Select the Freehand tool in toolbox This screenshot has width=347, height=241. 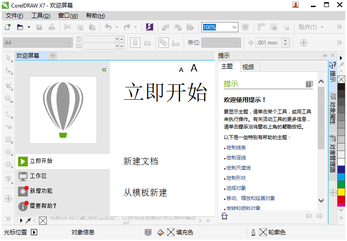click(9, 114)
